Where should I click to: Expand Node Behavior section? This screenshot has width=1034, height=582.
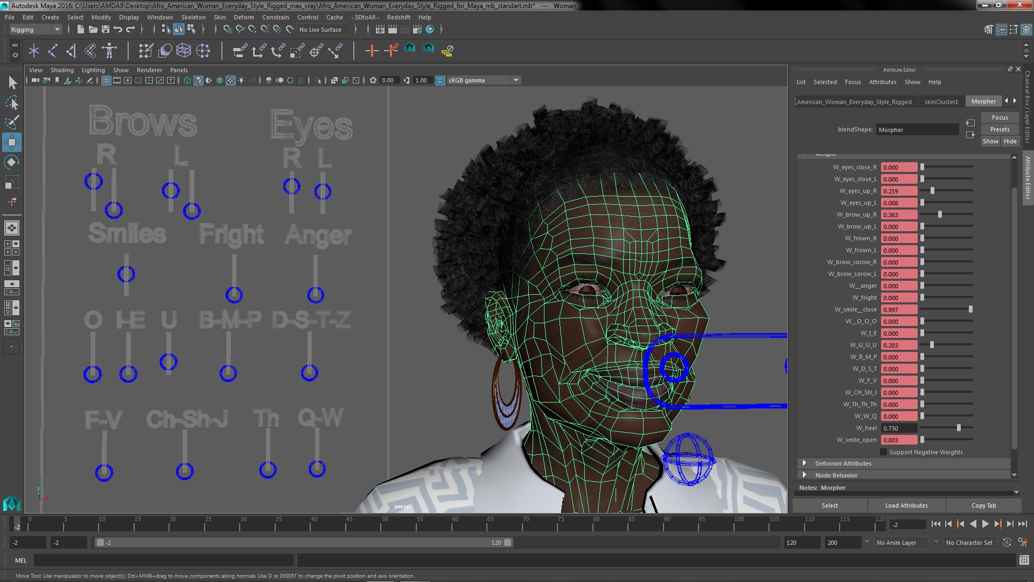pyautogui.click(x=805, y=475)
